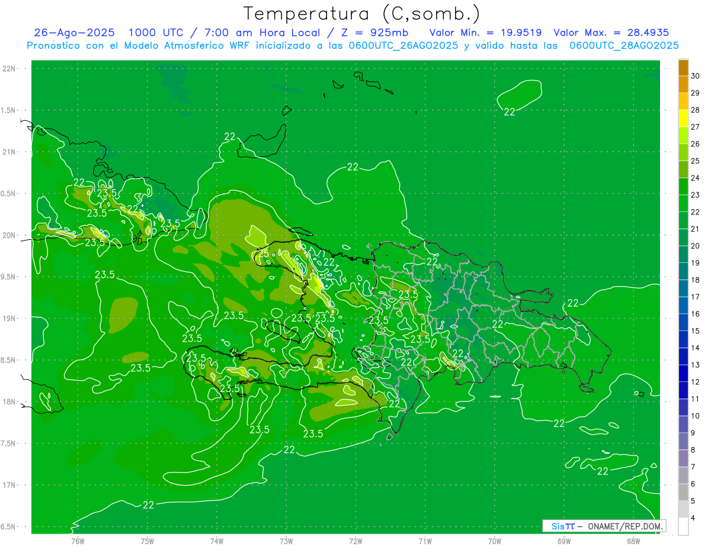Click the "68W" longitude axis label

(x=633, y=541)
